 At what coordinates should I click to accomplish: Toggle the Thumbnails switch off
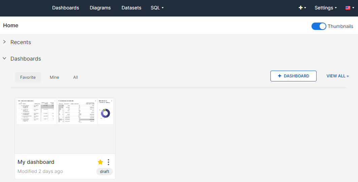click(319, 26)
